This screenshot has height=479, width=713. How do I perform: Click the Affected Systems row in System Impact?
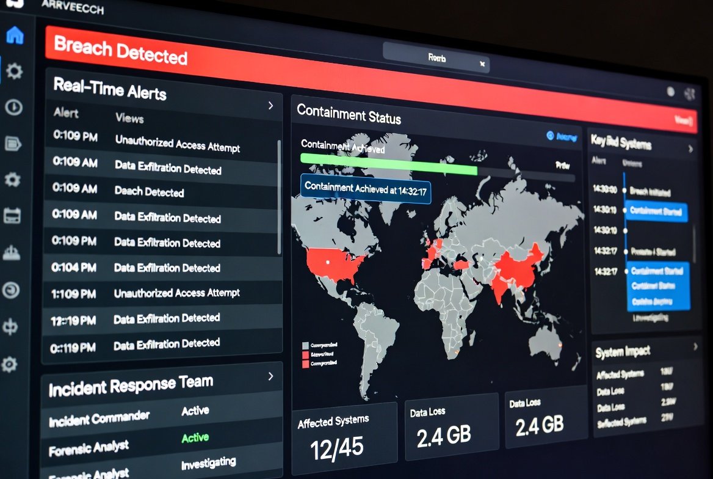click(635, 374)
